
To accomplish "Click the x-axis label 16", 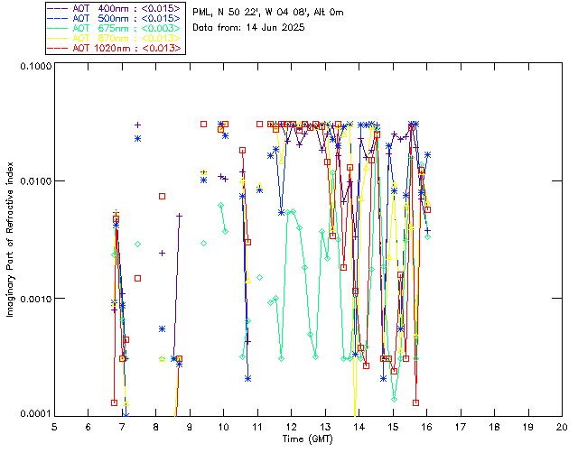I will click(x=427, y=427).
